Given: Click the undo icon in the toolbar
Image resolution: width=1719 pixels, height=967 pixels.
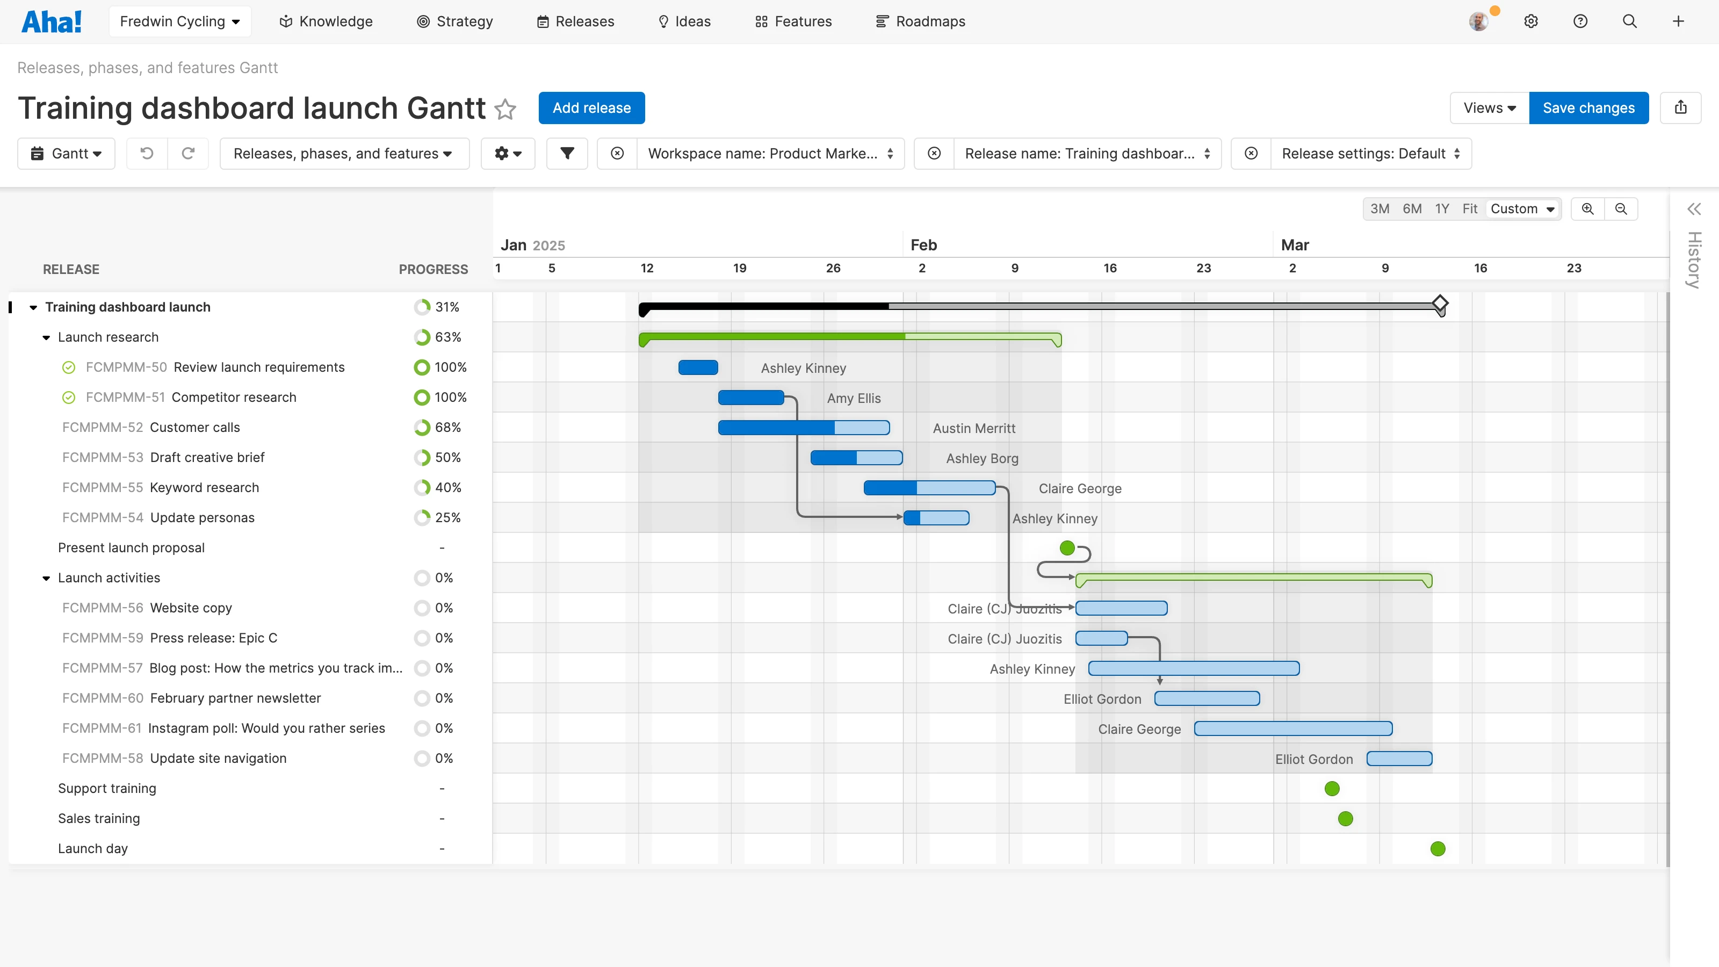Looking at the screenshot, I should pos(147,154).
